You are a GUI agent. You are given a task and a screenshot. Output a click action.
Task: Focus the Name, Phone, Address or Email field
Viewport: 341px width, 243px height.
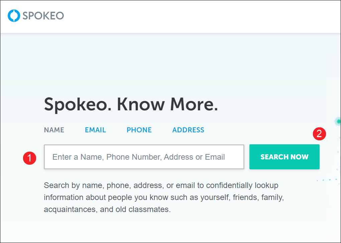(x=144, y=157)
